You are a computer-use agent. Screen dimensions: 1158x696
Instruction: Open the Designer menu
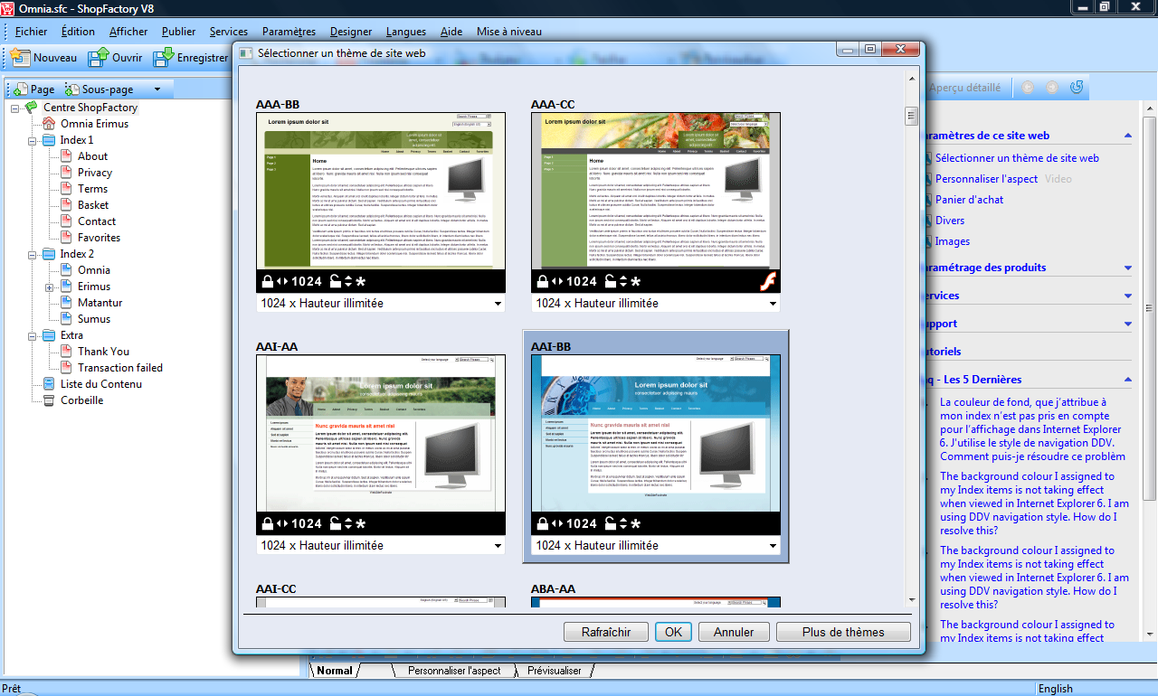pyautogui.click(x=350, y=32)
